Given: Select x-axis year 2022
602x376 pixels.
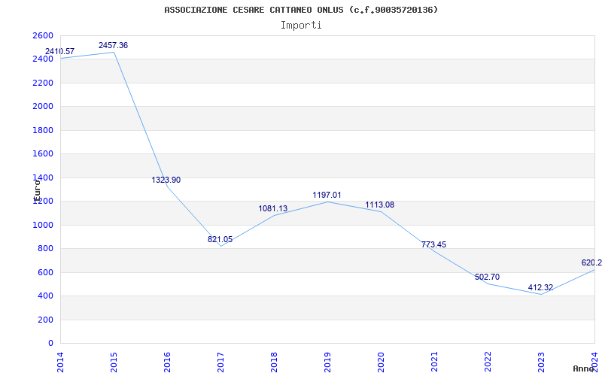Looking at the screenshot, I should 488,362.
